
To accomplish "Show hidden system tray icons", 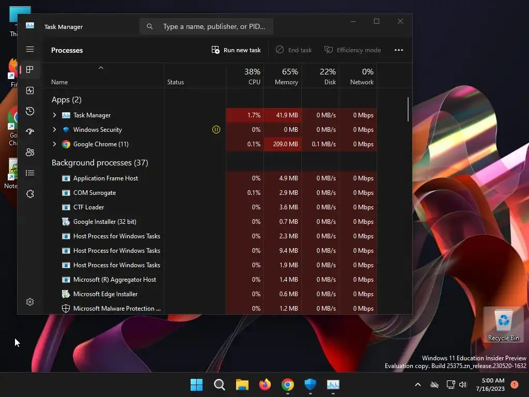I will 417,385.
